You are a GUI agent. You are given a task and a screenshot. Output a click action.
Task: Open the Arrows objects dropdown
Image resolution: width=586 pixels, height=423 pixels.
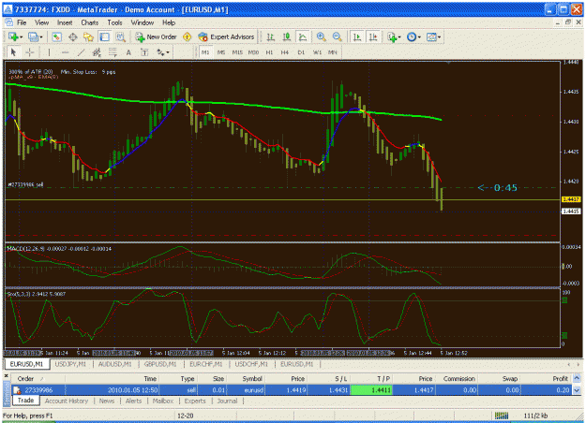(163, 52)
